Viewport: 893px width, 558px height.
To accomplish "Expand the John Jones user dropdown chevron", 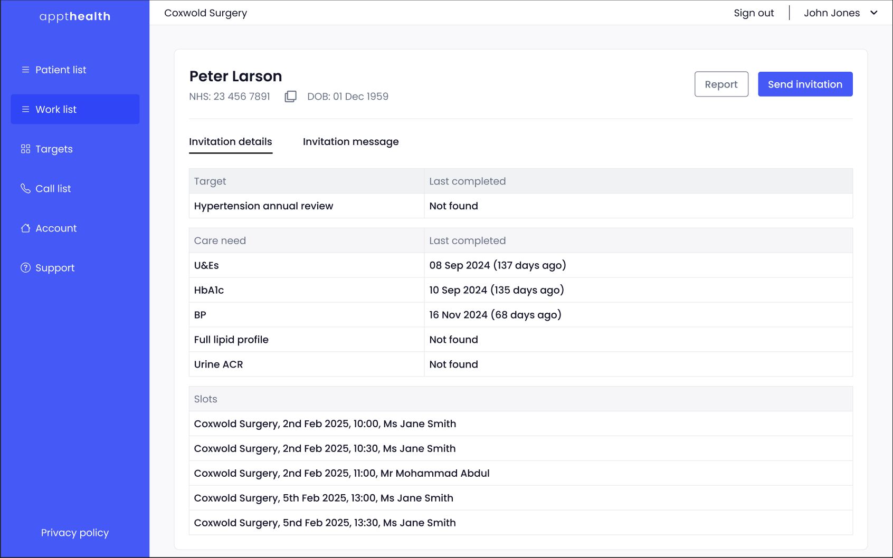I will 874,13.
